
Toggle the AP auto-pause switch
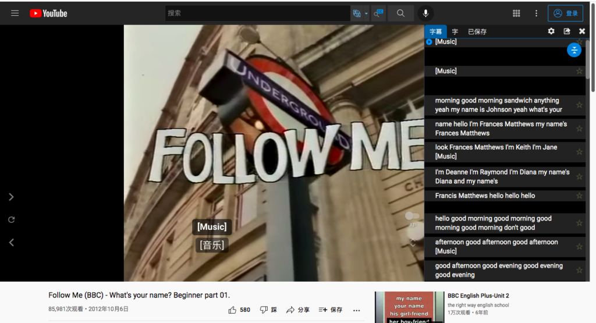click(412, 216)
